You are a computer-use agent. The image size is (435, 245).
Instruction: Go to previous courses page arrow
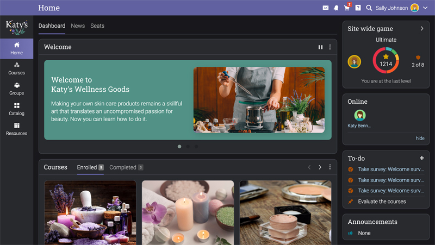tap(309, 167)
